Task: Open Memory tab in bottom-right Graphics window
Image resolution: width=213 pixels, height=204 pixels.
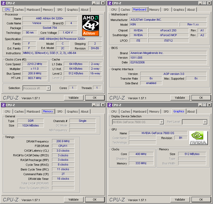Action: (154, 112)
